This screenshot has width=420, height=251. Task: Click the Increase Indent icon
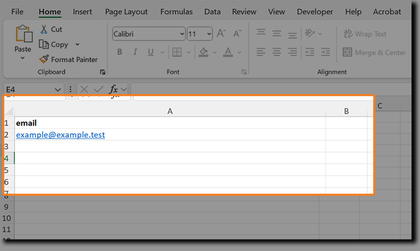(325, 52)
